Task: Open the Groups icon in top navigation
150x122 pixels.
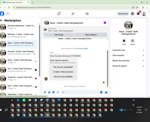Action: (87, 14)
